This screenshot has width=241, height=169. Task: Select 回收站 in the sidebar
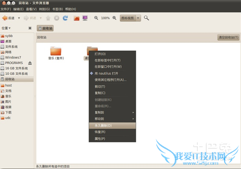pos(17,79)
